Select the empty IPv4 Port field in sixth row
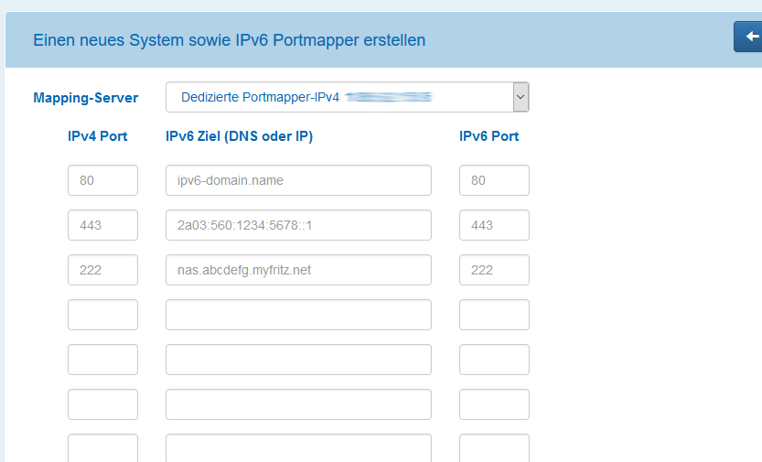The width and height of the screenshot is (762, 462). click(102, 404)
